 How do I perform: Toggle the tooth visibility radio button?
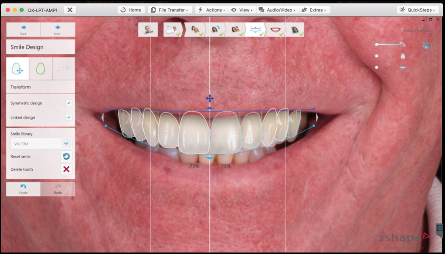376,56
